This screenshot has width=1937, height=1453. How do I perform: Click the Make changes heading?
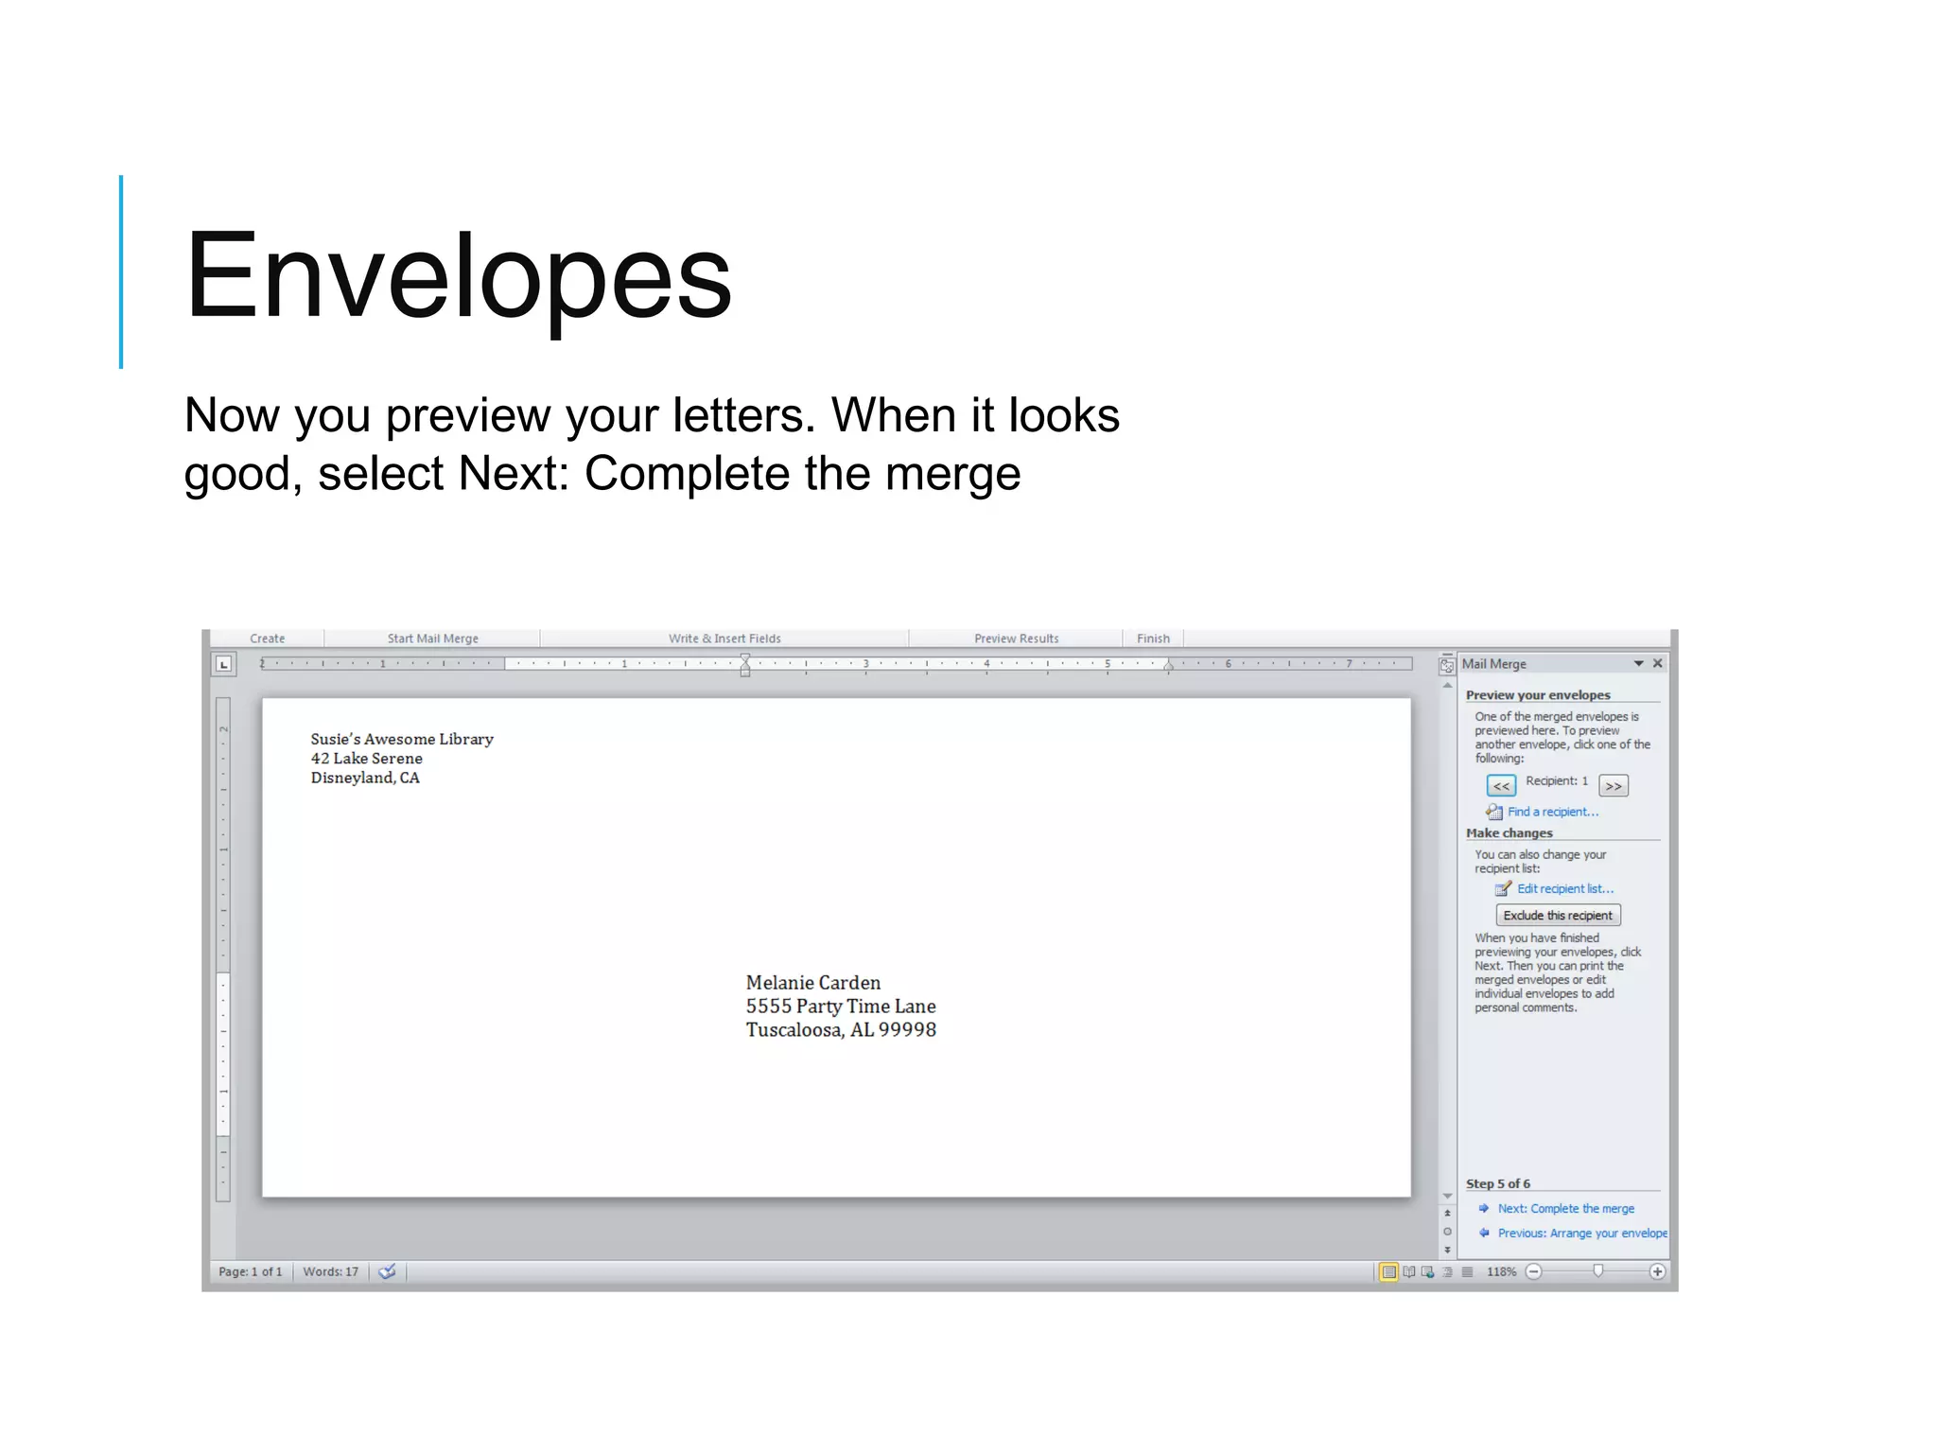(1509, 832)
